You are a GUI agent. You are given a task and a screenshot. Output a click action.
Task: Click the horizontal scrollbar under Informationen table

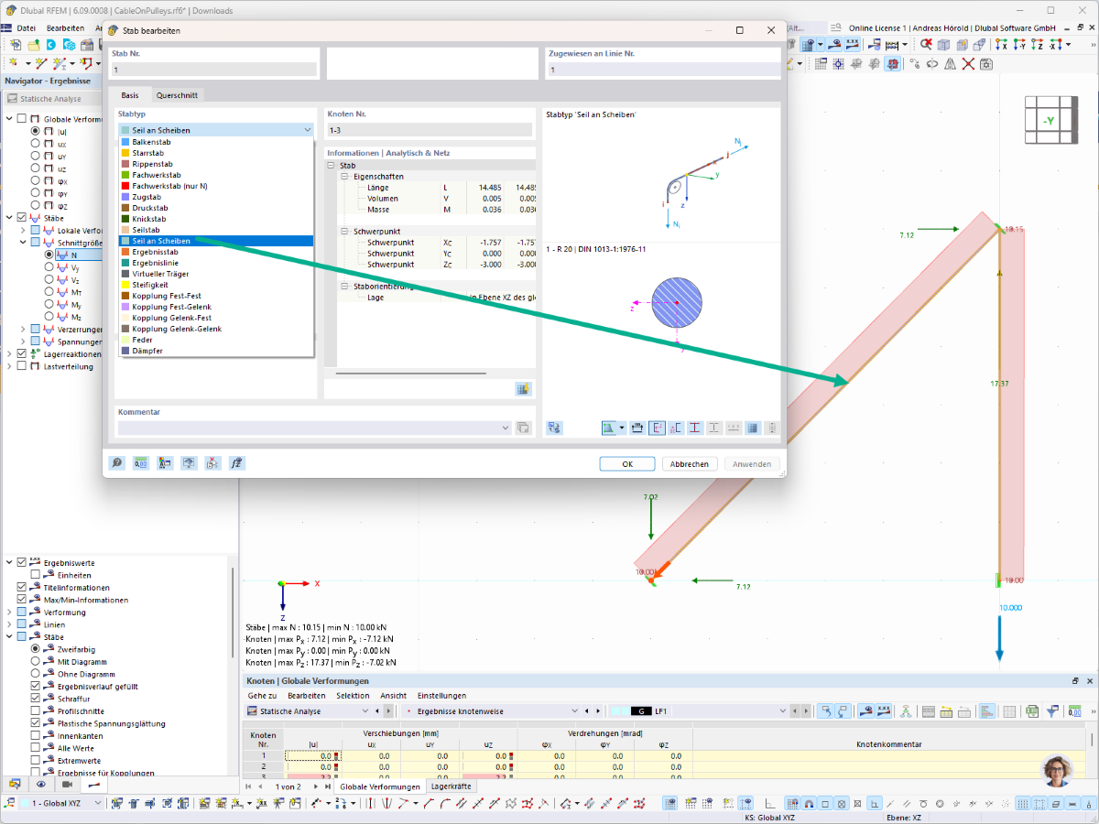411,374
